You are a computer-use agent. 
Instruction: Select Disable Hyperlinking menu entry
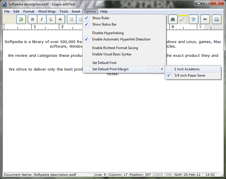pyautogui.click(x=124, y=33)
